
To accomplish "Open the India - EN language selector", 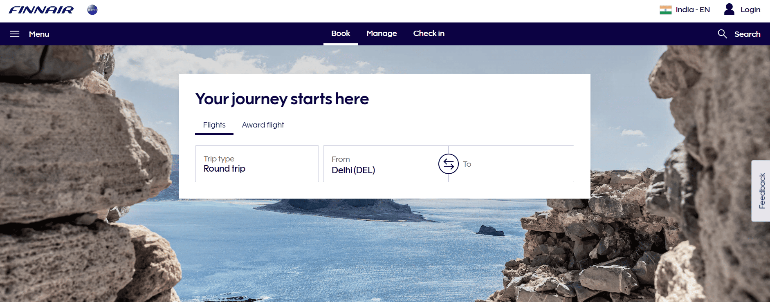I will (x=685, y=10).
